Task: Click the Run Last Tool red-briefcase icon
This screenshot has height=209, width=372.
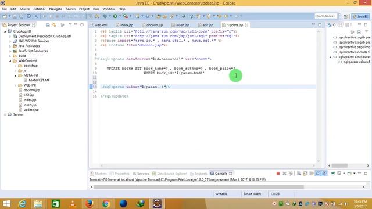Action: click(126, 16)
